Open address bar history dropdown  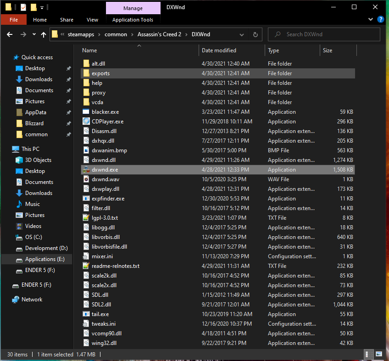(x=242, y=34)
